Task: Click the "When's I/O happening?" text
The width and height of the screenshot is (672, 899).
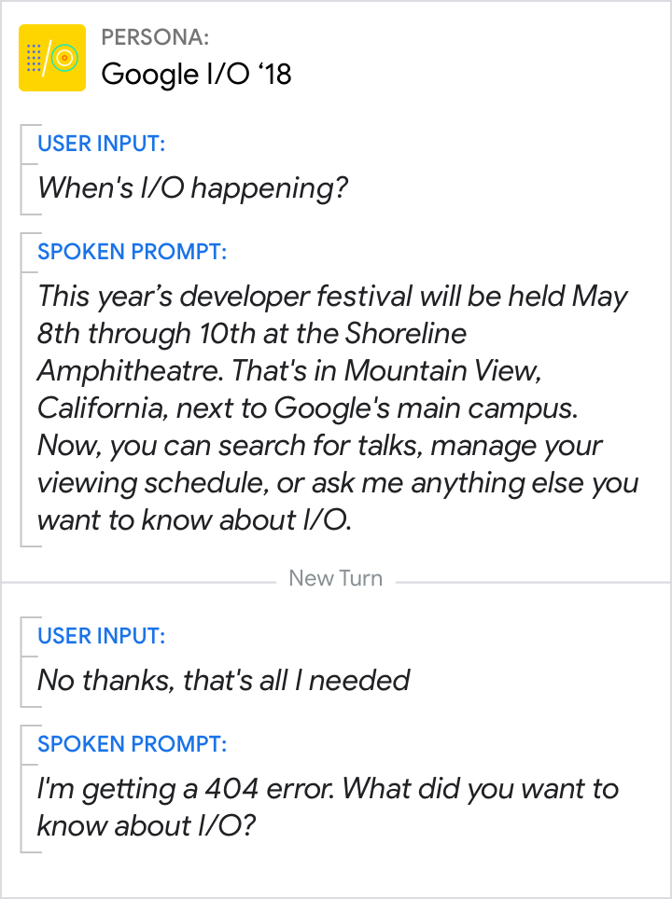Action: click(192, 188)
